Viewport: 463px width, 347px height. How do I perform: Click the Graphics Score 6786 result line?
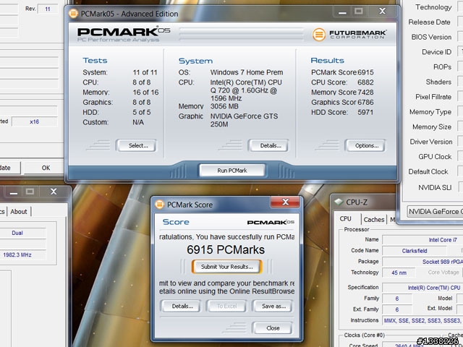[x=342, y=103]
